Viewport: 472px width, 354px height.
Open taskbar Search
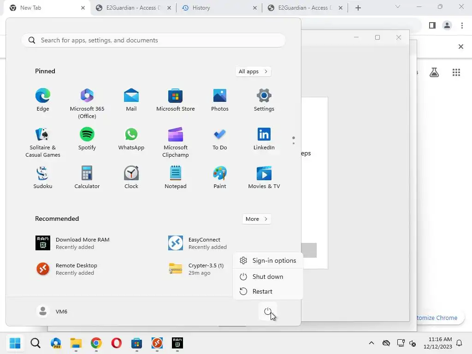click(x=35, y=343)
